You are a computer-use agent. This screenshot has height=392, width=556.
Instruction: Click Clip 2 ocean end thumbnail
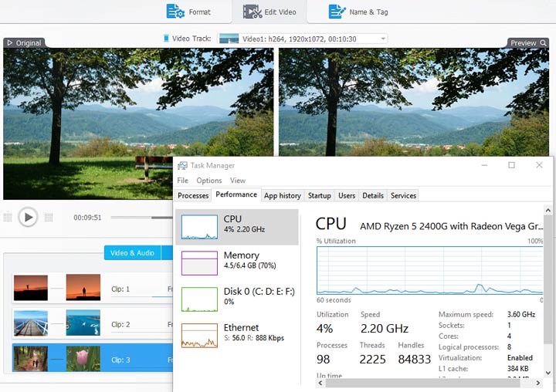pos(83,323)
